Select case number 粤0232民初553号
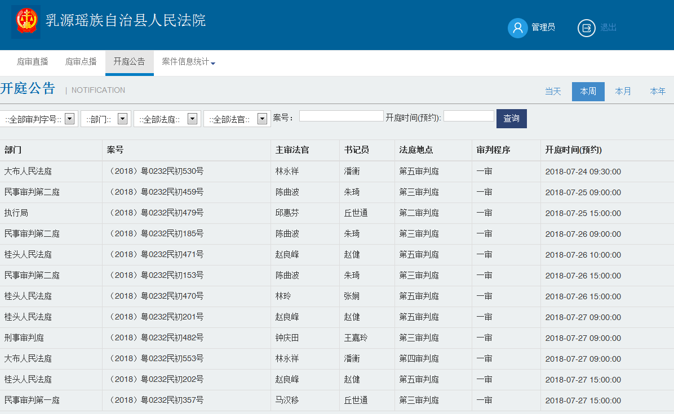Screen dimensions: 674x414 [156, 358]
